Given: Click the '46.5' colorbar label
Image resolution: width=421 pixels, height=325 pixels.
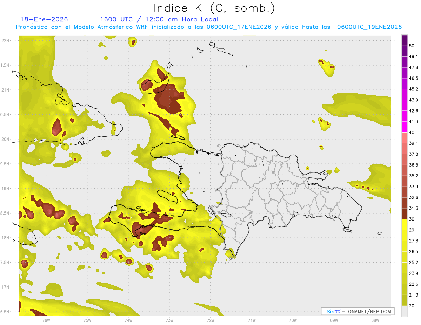Looking at the screenshot, I should 414,78.
